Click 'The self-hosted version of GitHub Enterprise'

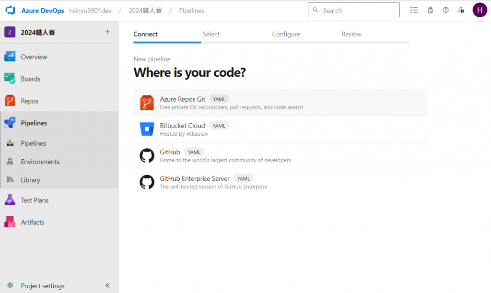(x=213, y=187)
